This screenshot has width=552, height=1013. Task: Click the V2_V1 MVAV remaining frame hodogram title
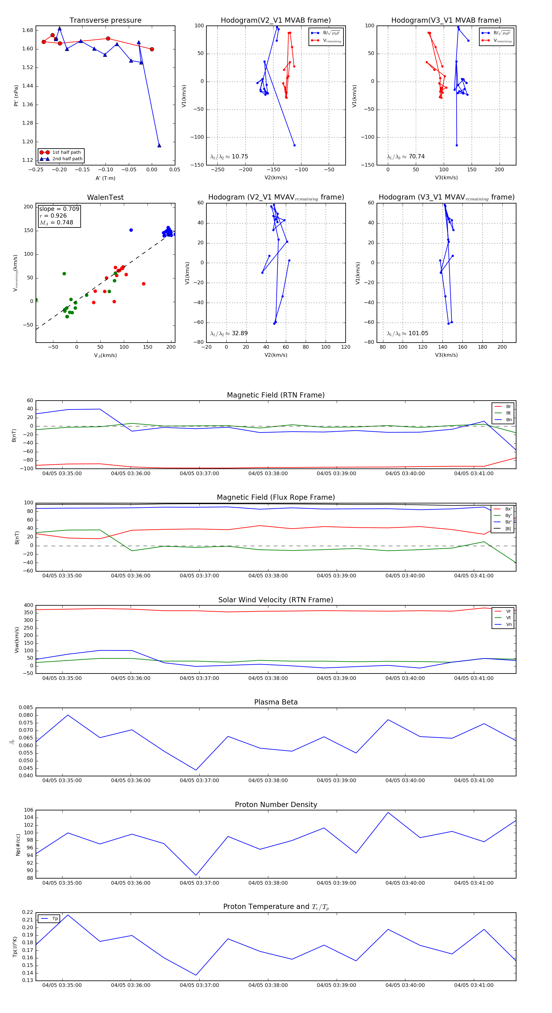click(x=276, y=197)
